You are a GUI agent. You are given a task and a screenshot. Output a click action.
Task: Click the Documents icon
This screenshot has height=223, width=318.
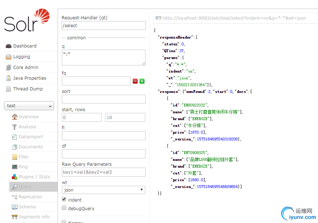(x=14, y=147)
